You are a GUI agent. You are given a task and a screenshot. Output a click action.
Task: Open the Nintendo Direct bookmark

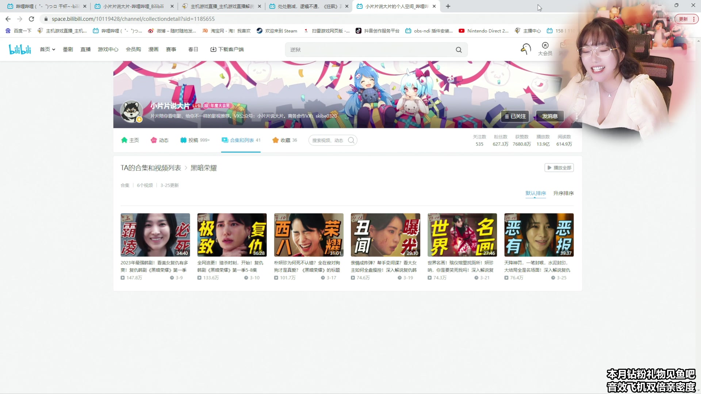484,31
